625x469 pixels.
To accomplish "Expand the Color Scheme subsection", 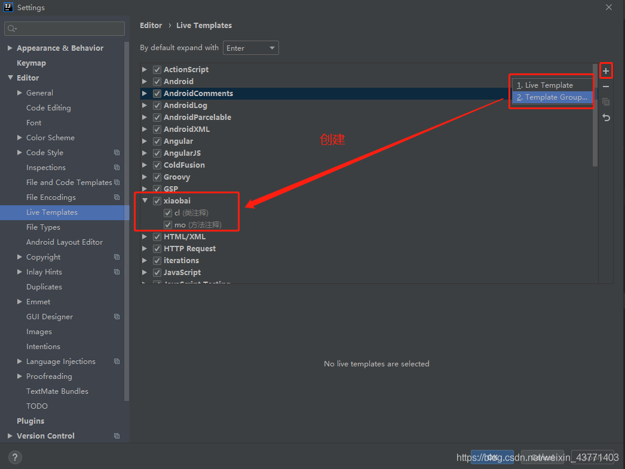I will coord(19,137).
